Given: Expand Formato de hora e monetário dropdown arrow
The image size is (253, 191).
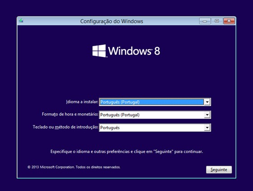Looking at the screenshot, I should click(x=207, y=115).
